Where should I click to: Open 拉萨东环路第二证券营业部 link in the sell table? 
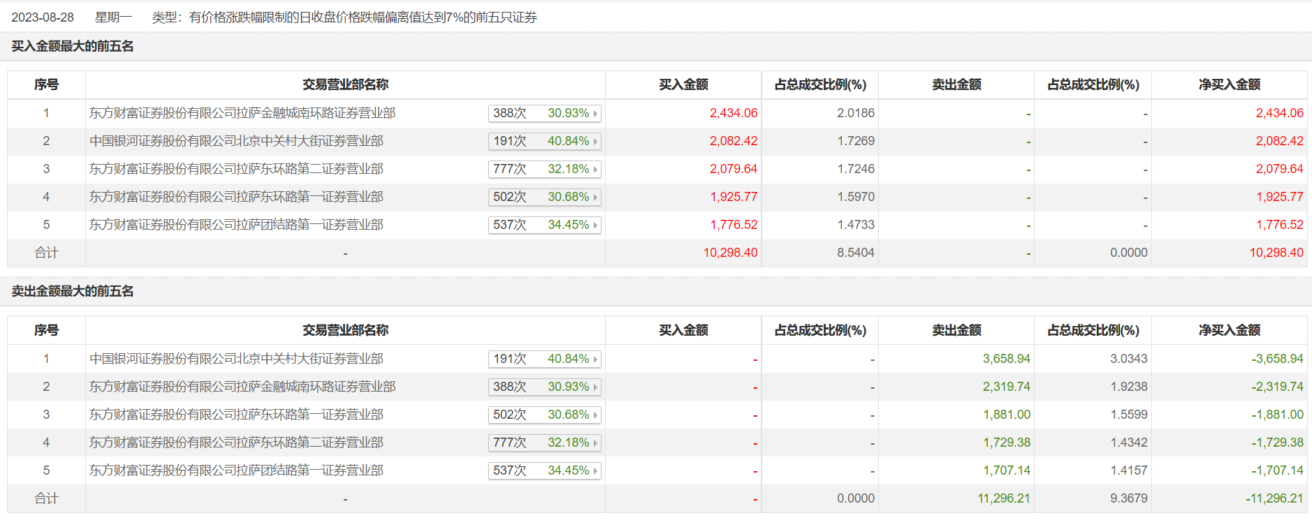click(236, 443)
